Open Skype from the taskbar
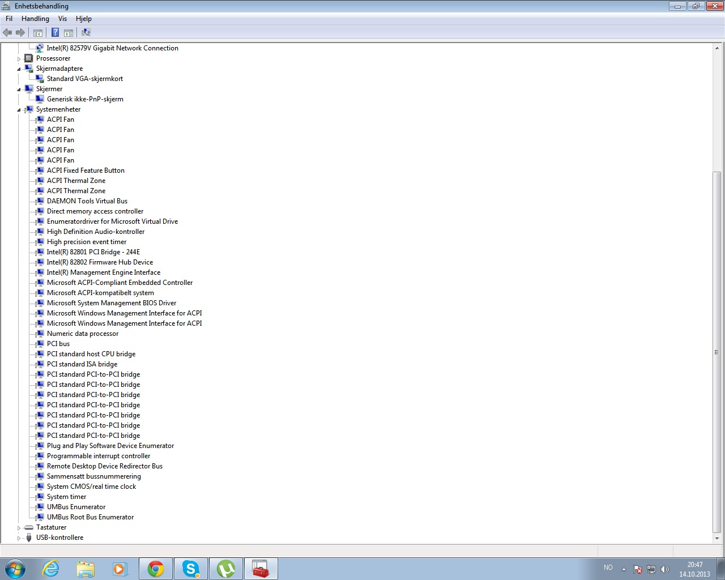This screenshot has width=725, height=580. point(191,569)
